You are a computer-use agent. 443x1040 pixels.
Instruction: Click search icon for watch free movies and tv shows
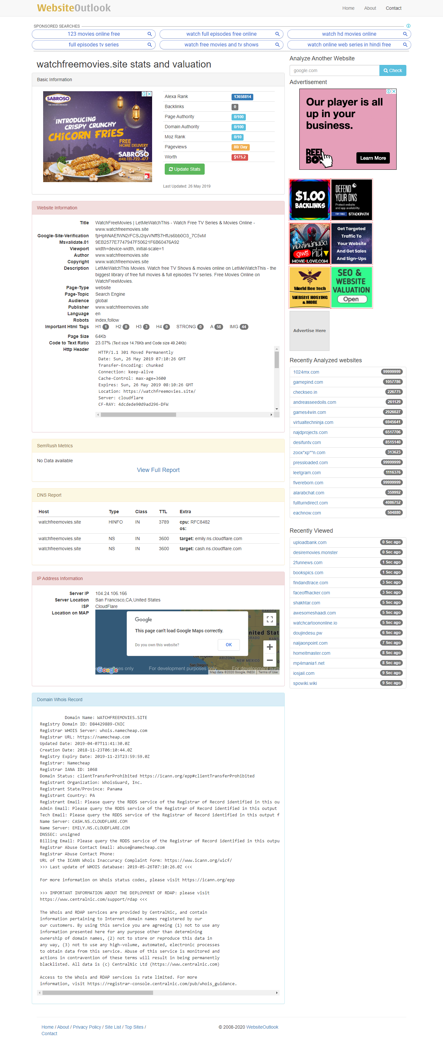click(x=277, y=45)
